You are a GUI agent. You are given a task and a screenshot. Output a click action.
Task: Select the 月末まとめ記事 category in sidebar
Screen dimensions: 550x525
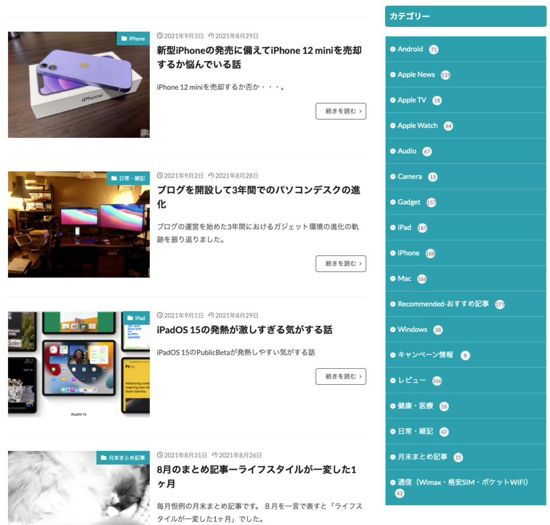click(466, 457)
